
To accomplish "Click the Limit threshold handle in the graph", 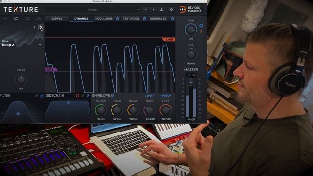I will [169, 39].
